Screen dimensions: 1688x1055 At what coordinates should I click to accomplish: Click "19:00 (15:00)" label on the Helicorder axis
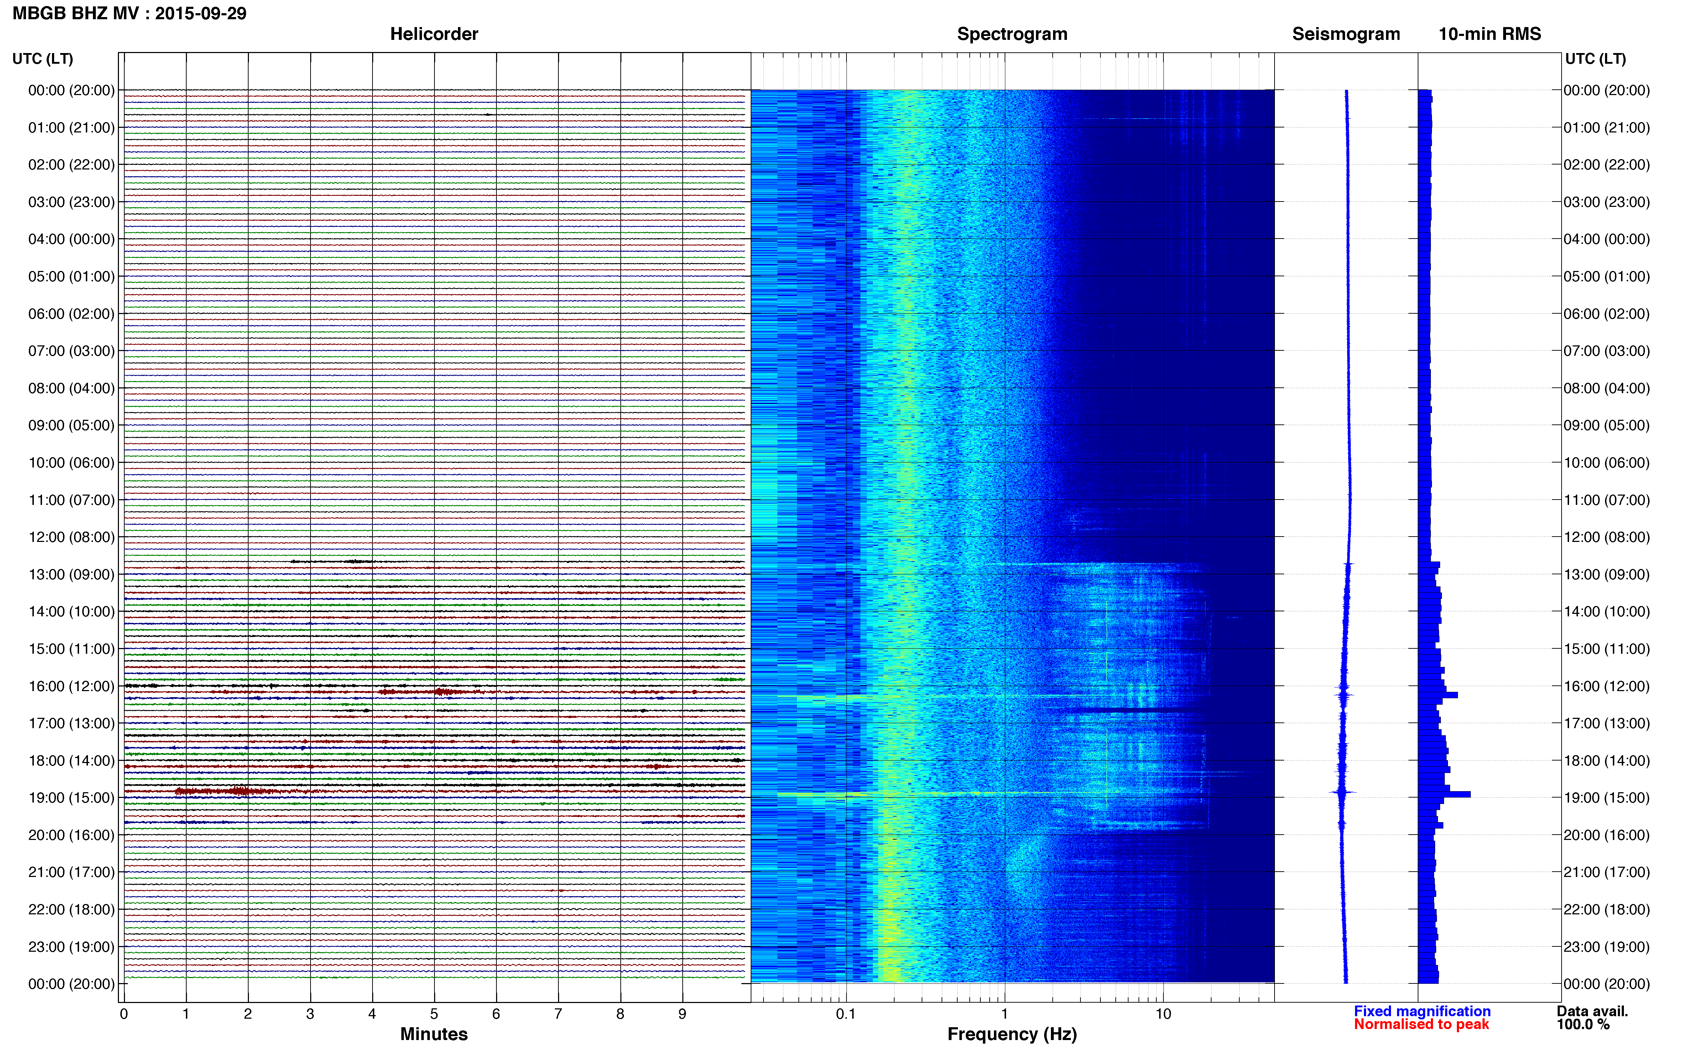(x=71, y=798)
